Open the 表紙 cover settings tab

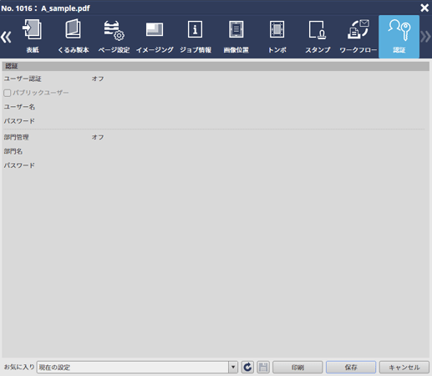coord(33,37)
